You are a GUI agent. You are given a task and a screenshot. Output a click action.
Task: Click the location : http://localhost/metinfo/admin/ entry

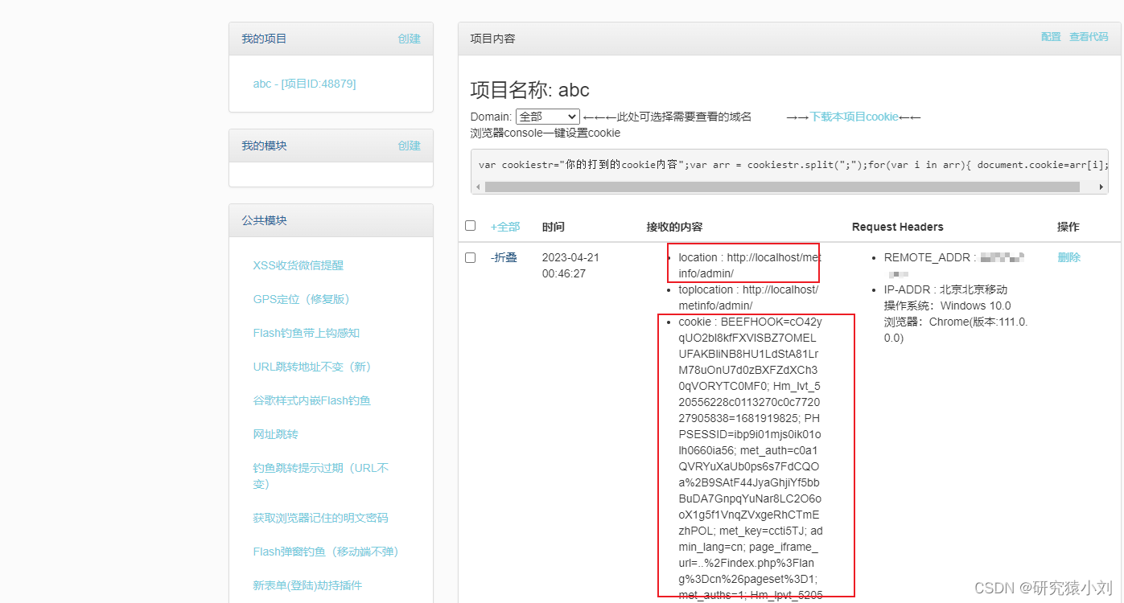750,265
